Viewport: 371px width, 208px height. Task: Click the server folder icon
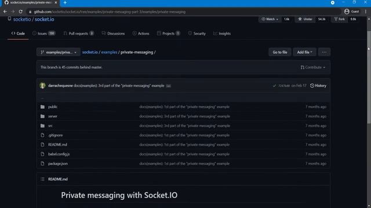42,116
